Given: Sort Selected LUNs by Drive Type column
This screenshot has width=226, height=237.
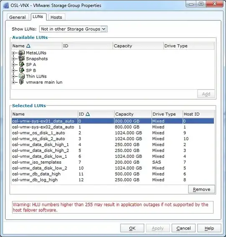Looking at the screenshot, I should click(167, 114).
